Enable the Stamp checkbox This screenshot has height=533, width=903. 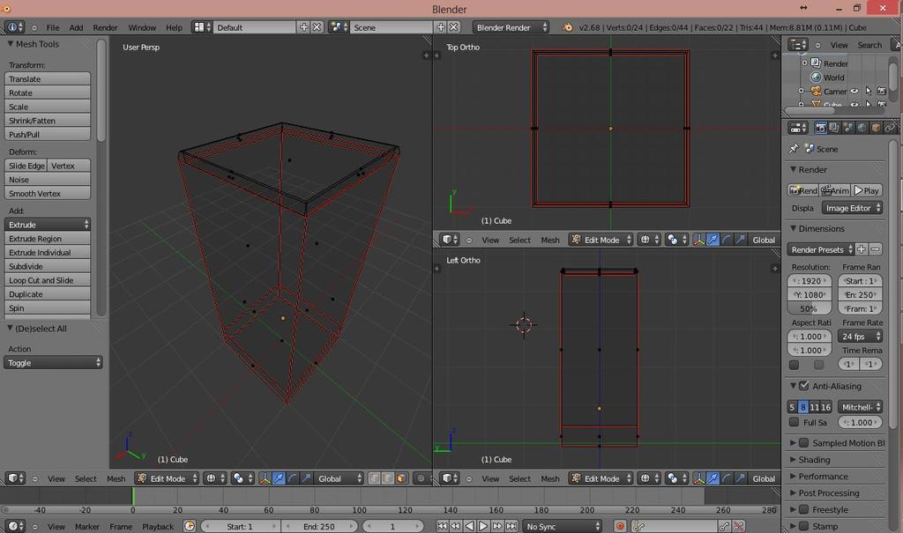click(804, 526)
